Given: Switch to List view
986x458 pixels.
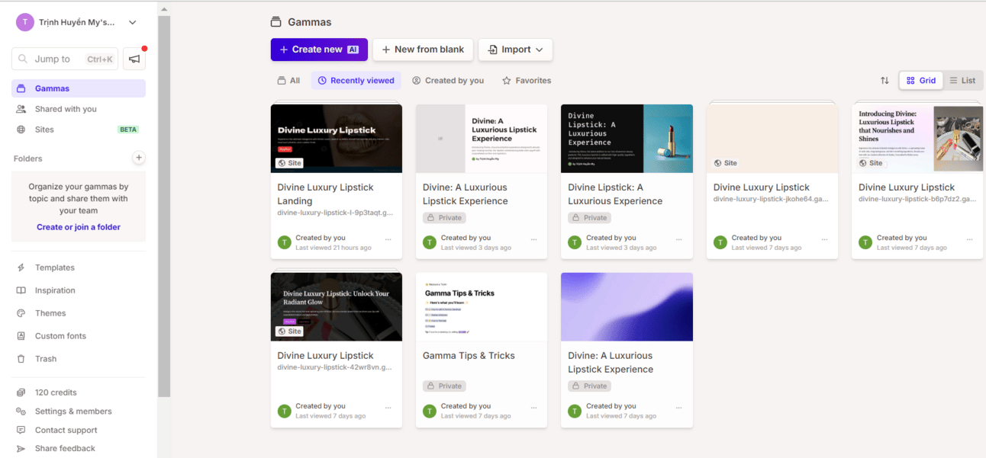Looking at the screenshot, I should (962, 81).
